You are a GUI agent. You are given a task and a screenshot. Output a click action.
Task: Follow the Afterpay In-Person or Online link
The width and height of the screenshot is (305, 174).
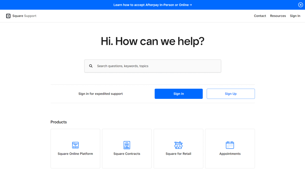(x=152, y=5)
